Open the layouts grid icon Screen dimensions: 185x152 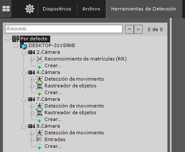tap(6, 9)
